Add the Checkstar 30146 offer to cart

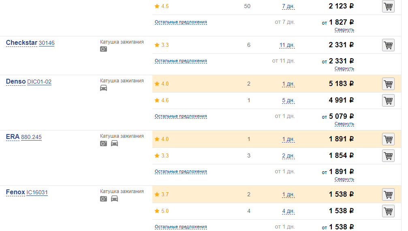pos(388,45)
